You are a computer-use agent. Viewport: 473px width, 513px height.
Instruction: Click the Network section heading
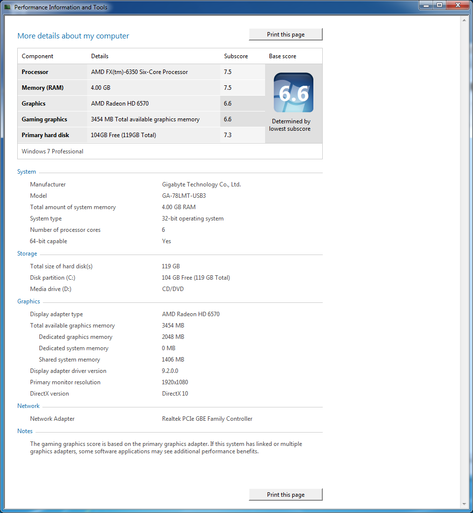pos(29,406)
